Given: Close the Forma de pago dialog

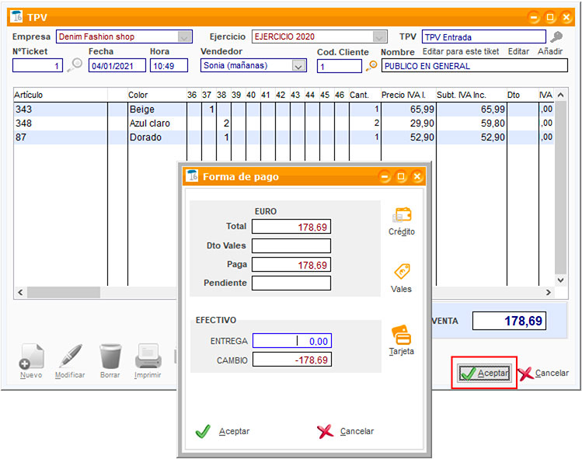Looking at the screenshot, I should coord(417,176).
